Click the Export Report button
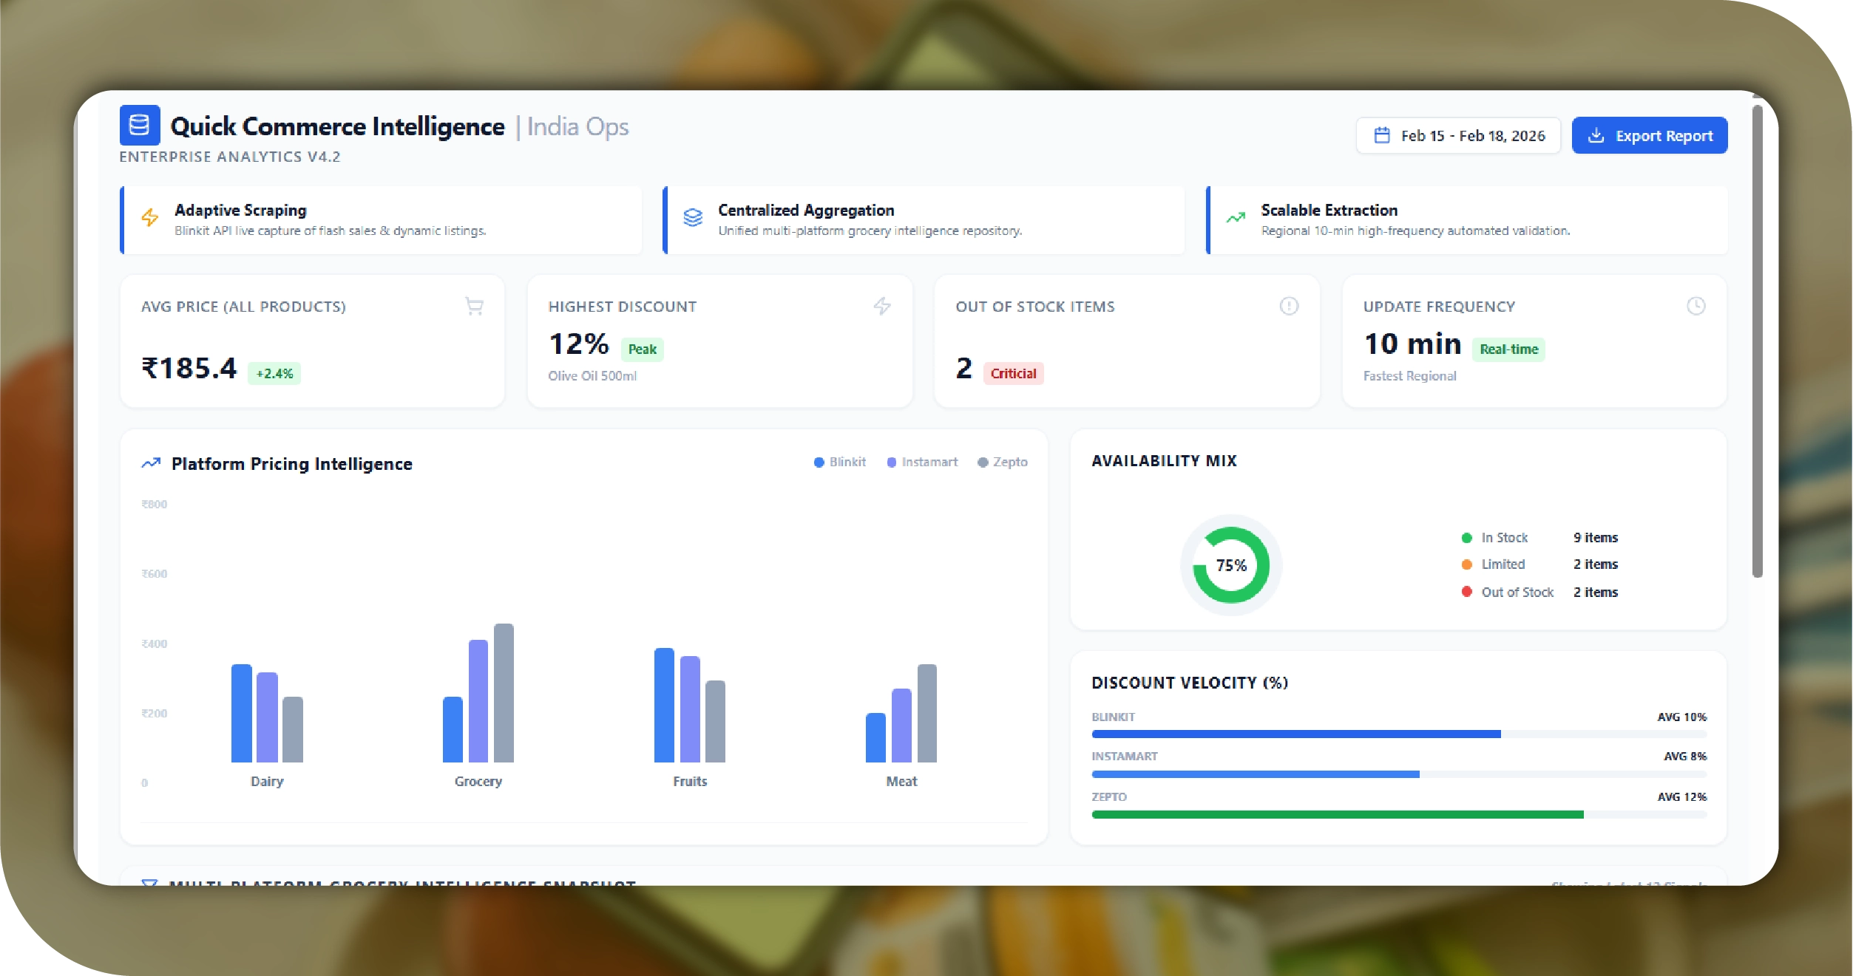This screenshot has width=1853, height=976. tap(1650, 136)
